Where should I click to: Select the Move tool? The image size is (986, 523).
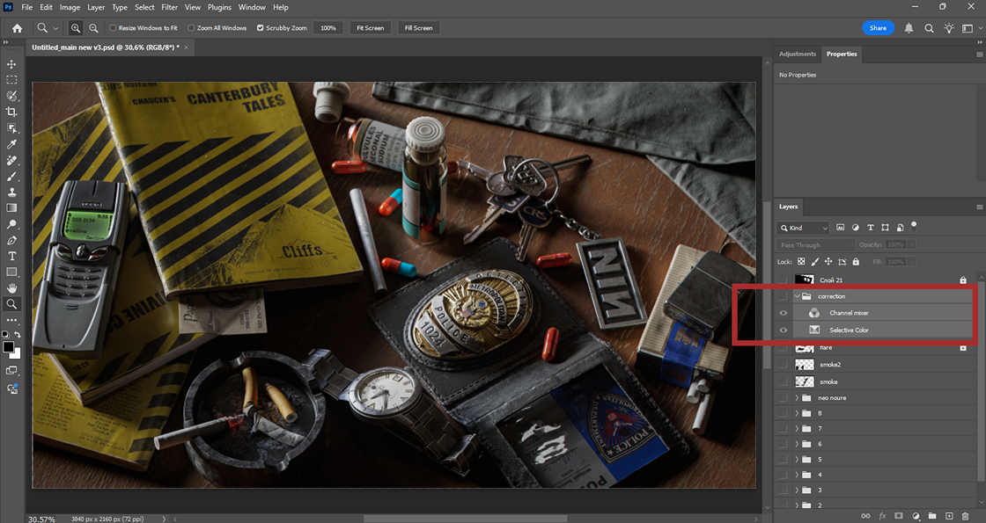[11, 64]
